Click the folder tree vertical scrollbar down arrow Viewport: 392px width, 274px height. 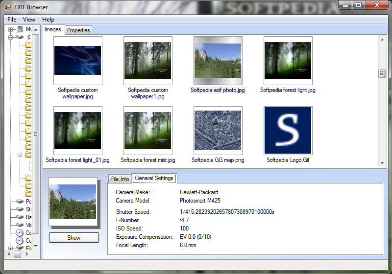(x=36, y=246)
